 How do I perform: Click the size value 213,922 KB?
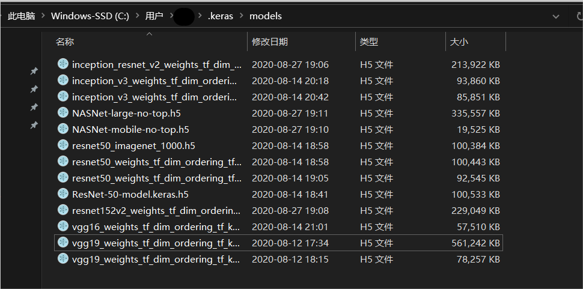(475, 65)
